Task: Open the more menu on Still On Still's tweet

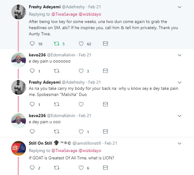Action: click(179, 143)
